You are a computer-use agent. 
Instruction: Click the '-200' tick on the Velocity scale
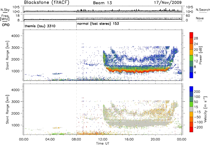198,127
